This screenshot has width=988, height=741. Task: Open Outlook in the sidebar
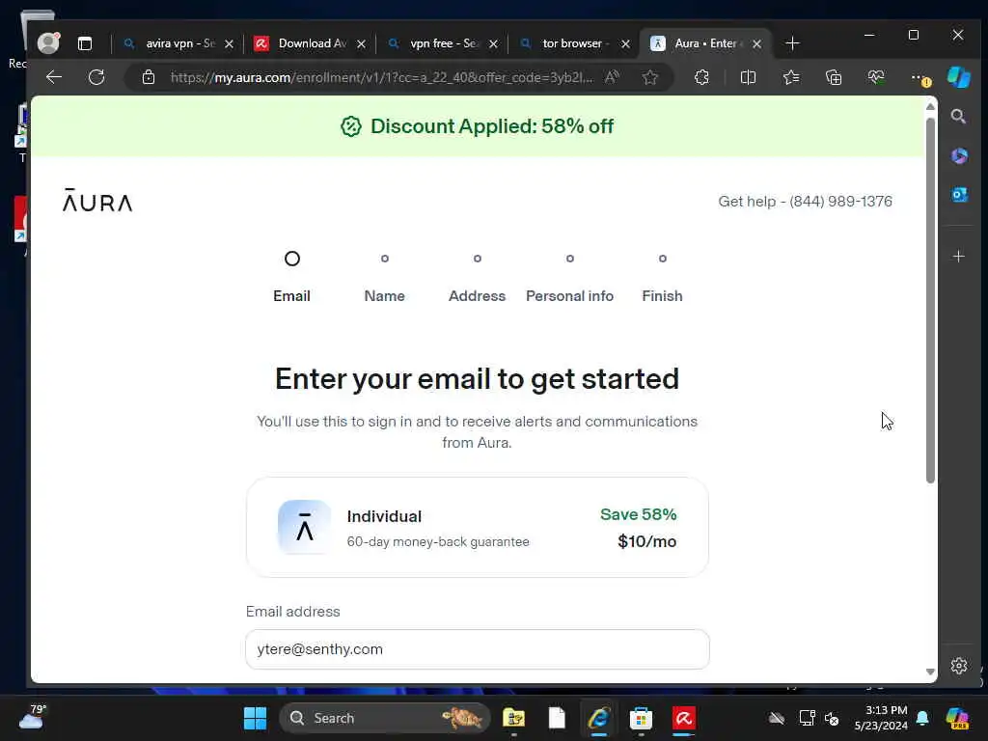point(959,195)
